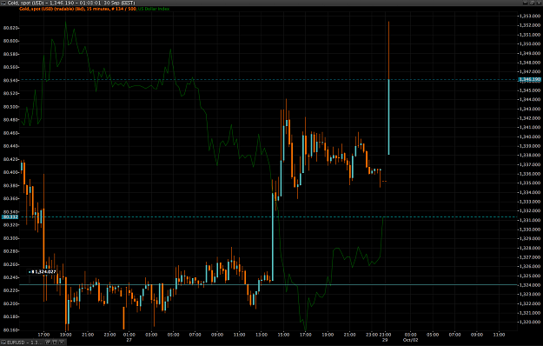
Task: Click the 1,353.000 right axis label
Action: 529,16
